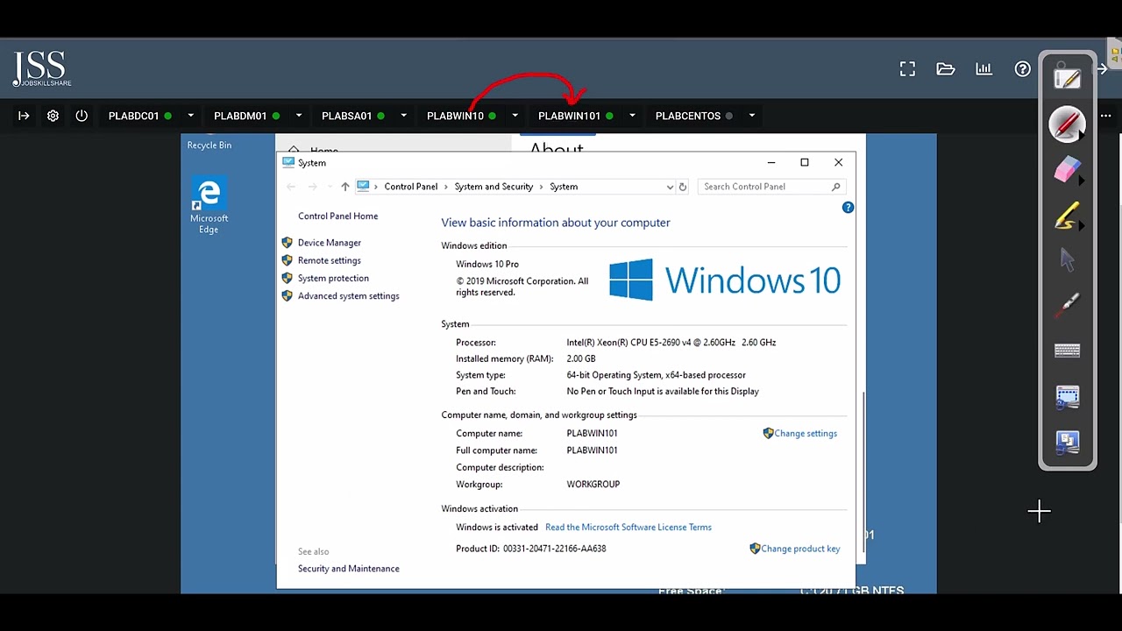Expand chevron after Control Panel breadcrumb
The image size is (1122, 631).
pos(446,187)
